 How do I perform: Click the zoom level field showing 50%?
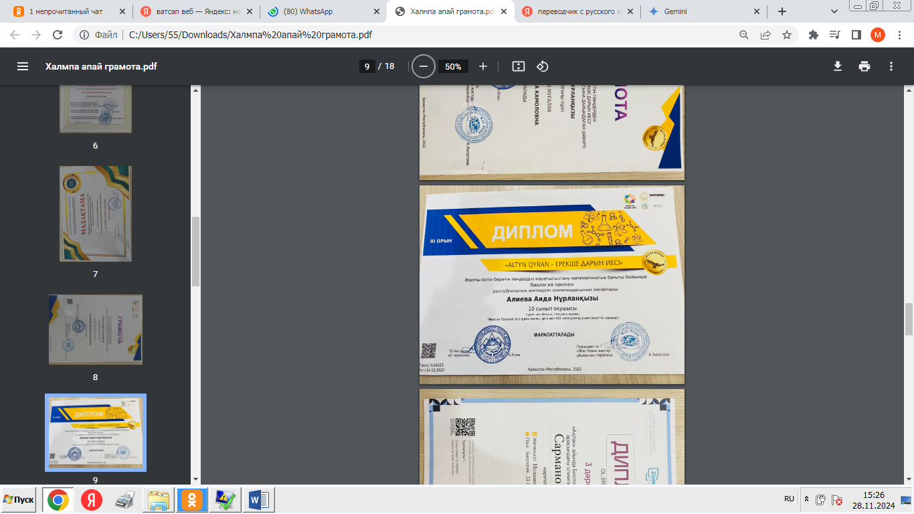(x=453, y=66)
